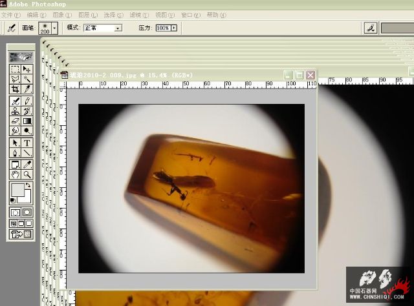Screen dimensions: 414x306
Task: Select the Magic Wand tool
Action: [x=27, y=79]
